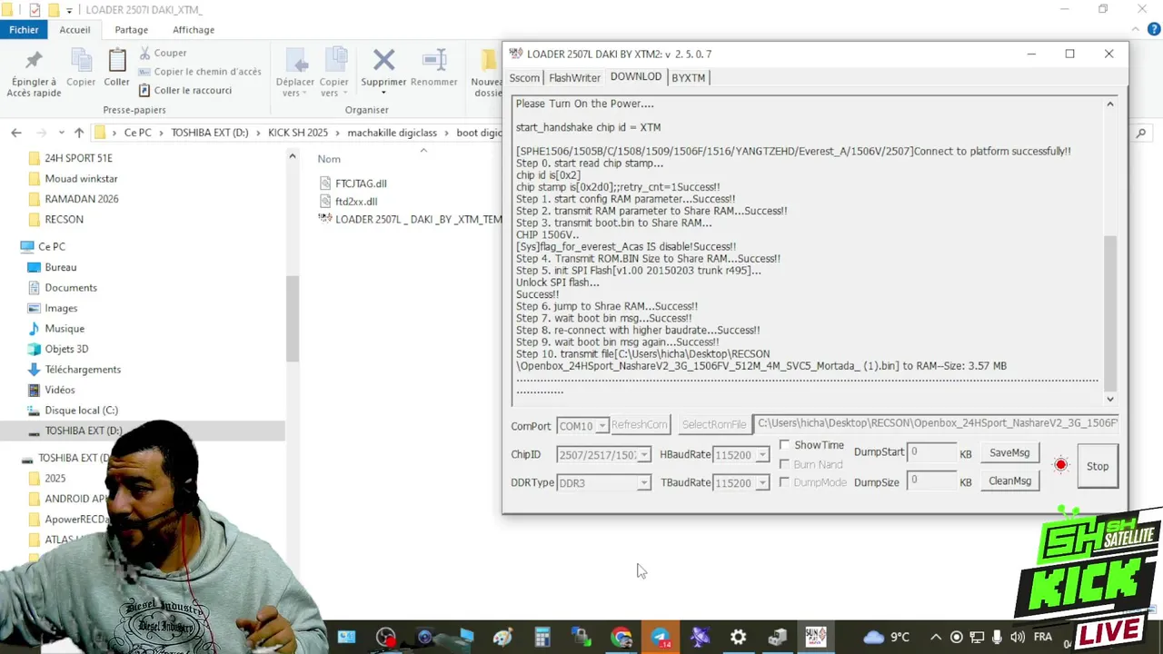Open the ComPort COM10 dropdown

pos(601,425)
